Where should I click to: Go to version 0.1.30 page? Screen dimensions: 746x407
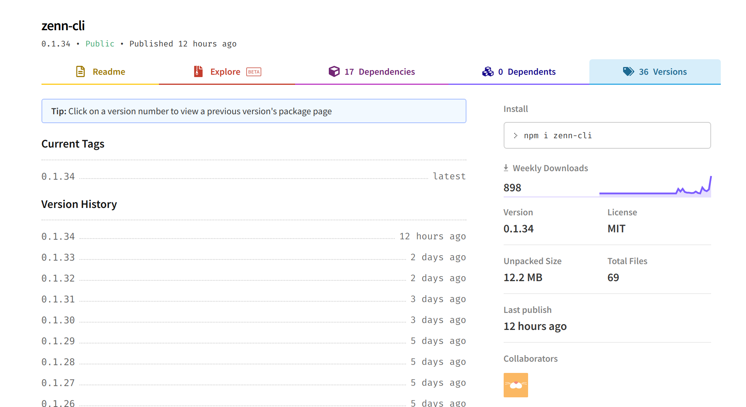click(x=58, y=320)
